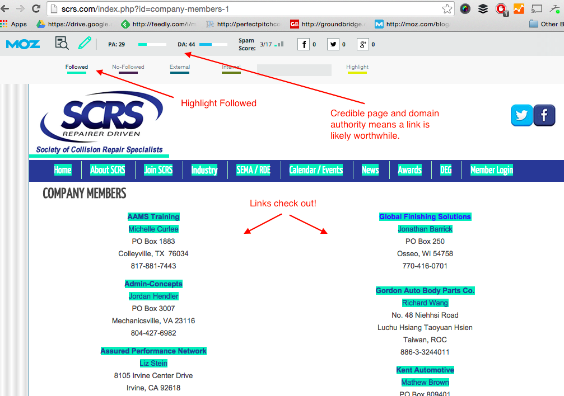Click the MozBar Google+ share count

[x=366, y=45]
